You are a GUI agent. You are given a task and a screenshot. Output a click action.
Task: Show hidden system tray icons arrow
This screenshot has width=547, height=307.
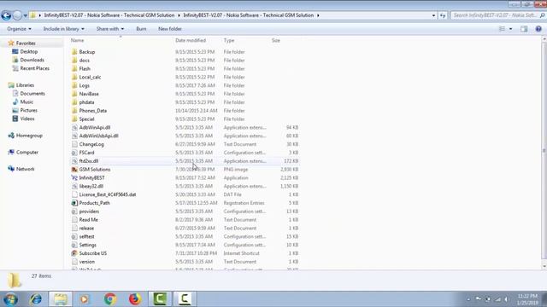(x=468, y=299)
